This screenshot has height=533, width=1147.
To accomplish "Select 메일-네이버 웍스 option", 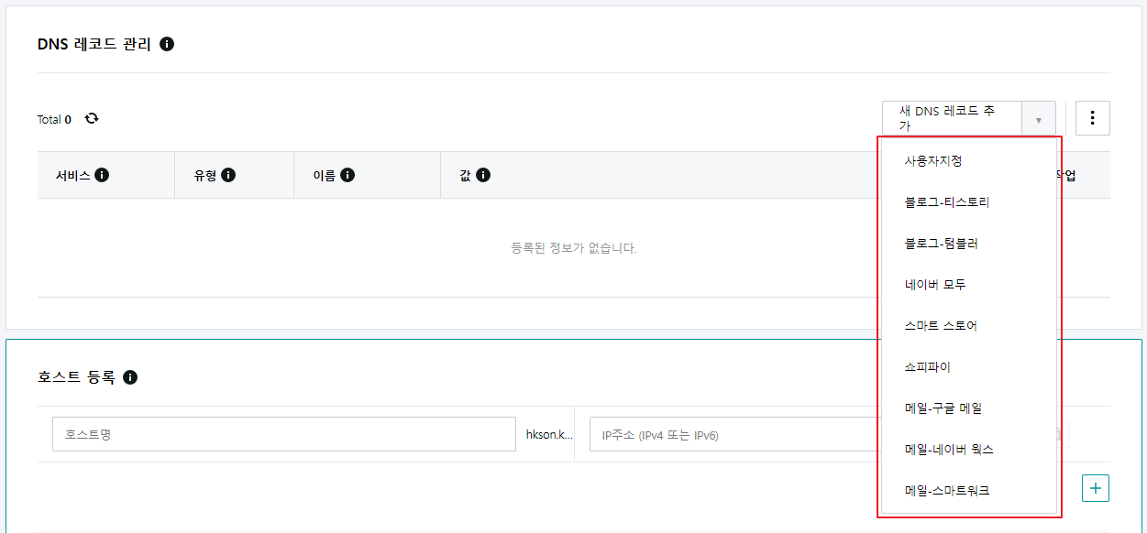I will coord(949,450).
